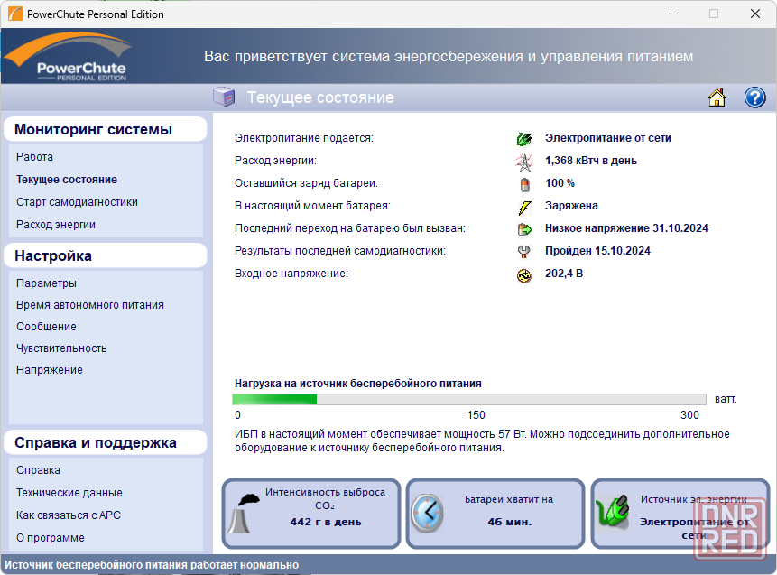This screenshot has width=777, height=575.
Task: Click the input voltage sine wave icon
Action: coord(524,274)
